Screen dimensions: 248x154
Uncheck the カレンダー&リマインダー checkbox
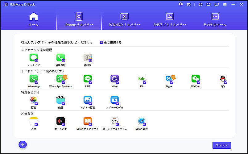point(117,124)
